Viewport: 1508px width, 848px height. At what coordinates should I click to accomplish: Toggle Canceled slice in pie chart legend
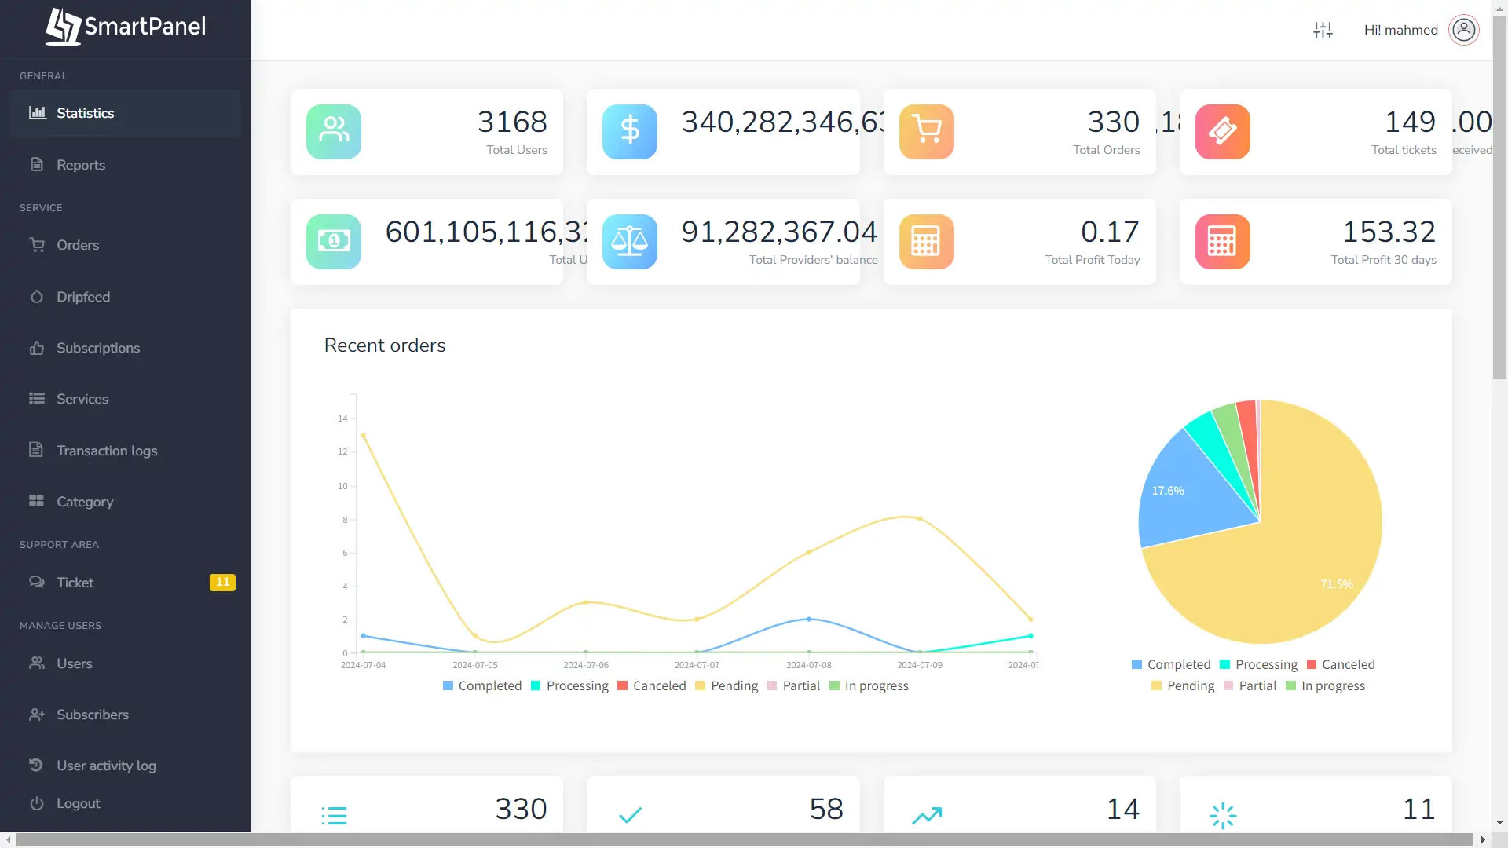[1340, 664]
